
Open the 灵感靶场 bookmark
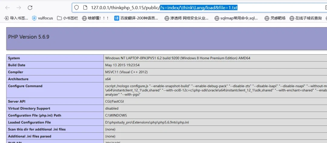click(x=275, y=18)
